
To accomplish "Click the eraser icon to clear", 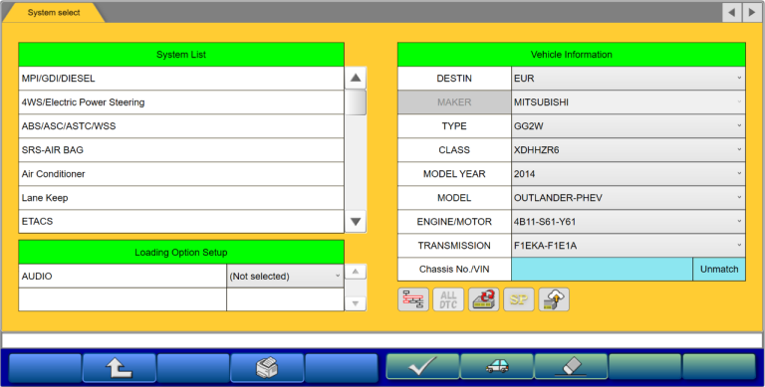I will tap(572, 366).
